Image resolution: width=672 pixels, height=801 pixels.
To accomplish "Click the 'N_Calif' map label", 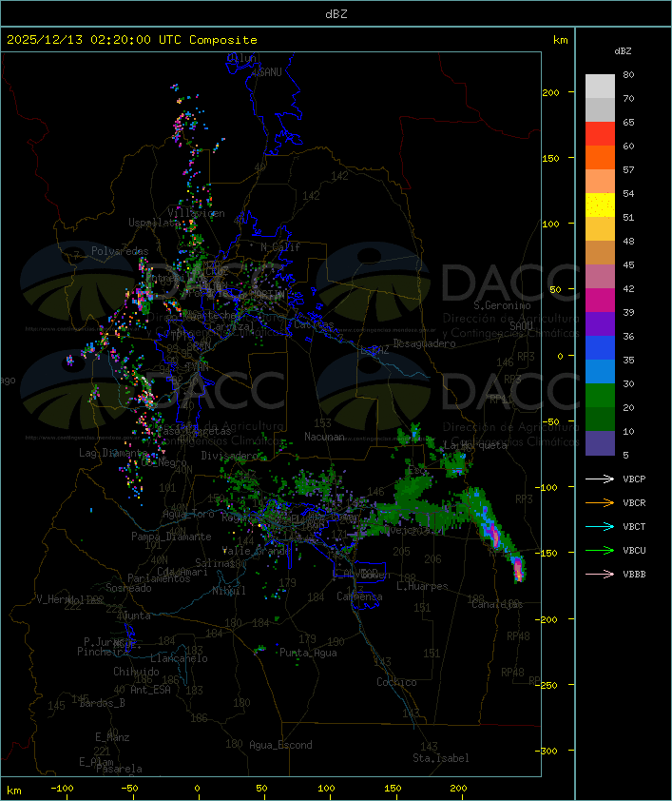I will coord(280,246).
